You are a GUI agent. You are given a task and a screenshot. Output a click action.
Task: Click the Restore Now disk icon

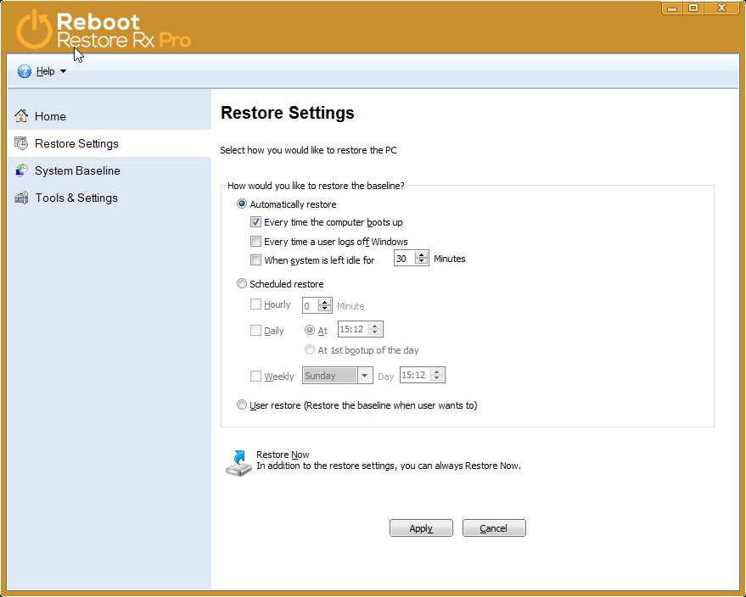click(238, 462)
